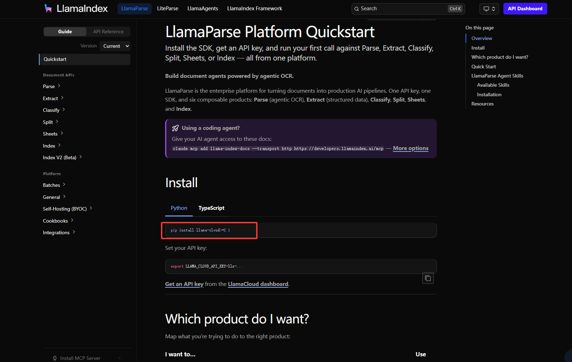Open the Version Current dropdown

(x=115, y=46)
